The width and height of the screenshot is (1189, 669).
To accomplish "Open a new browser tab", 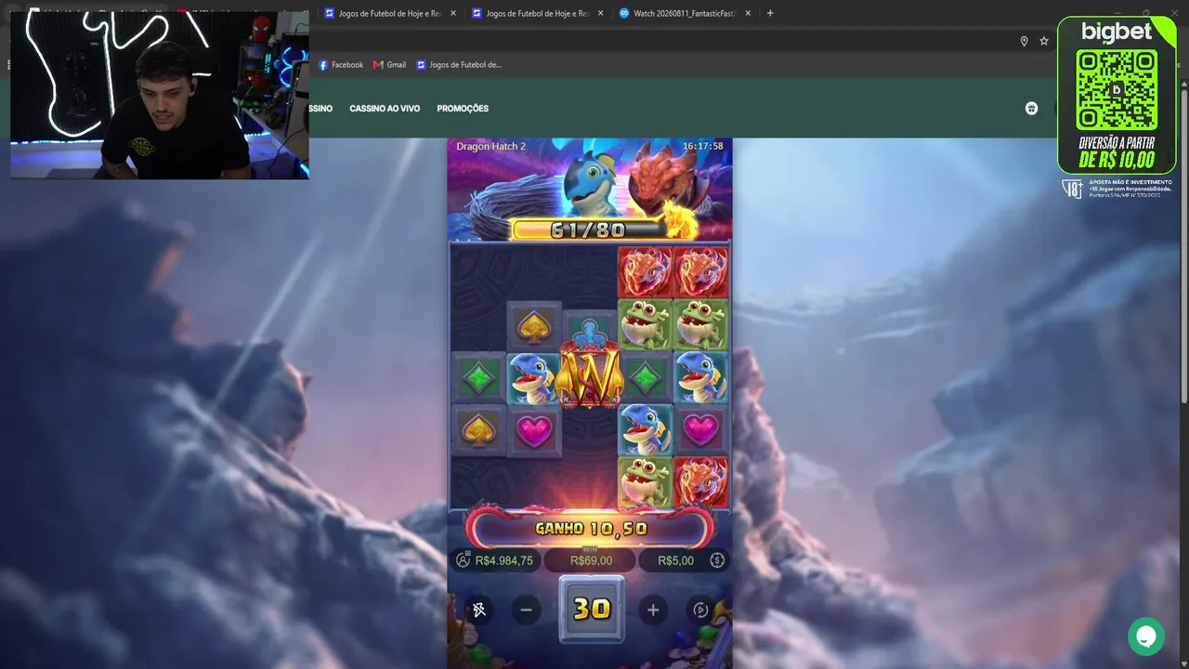I will click(770, 13).
